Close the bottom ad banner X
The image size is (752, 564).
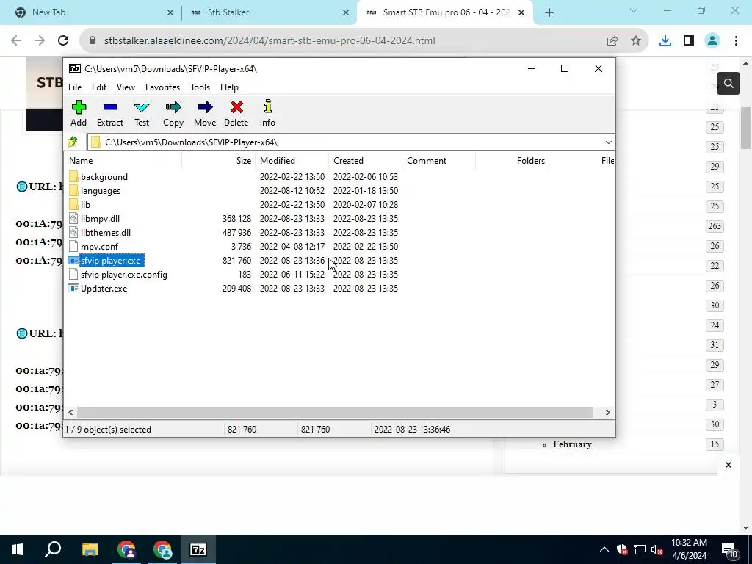click(x=728, y=465)
